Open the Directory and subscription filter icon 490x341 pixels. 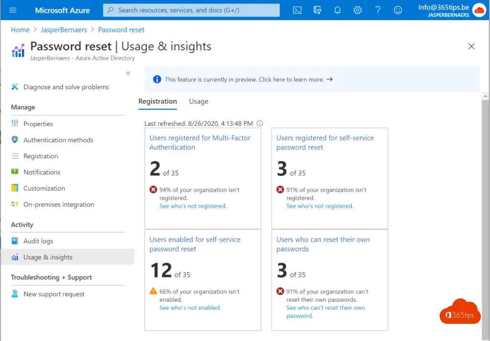click(317, 10)
